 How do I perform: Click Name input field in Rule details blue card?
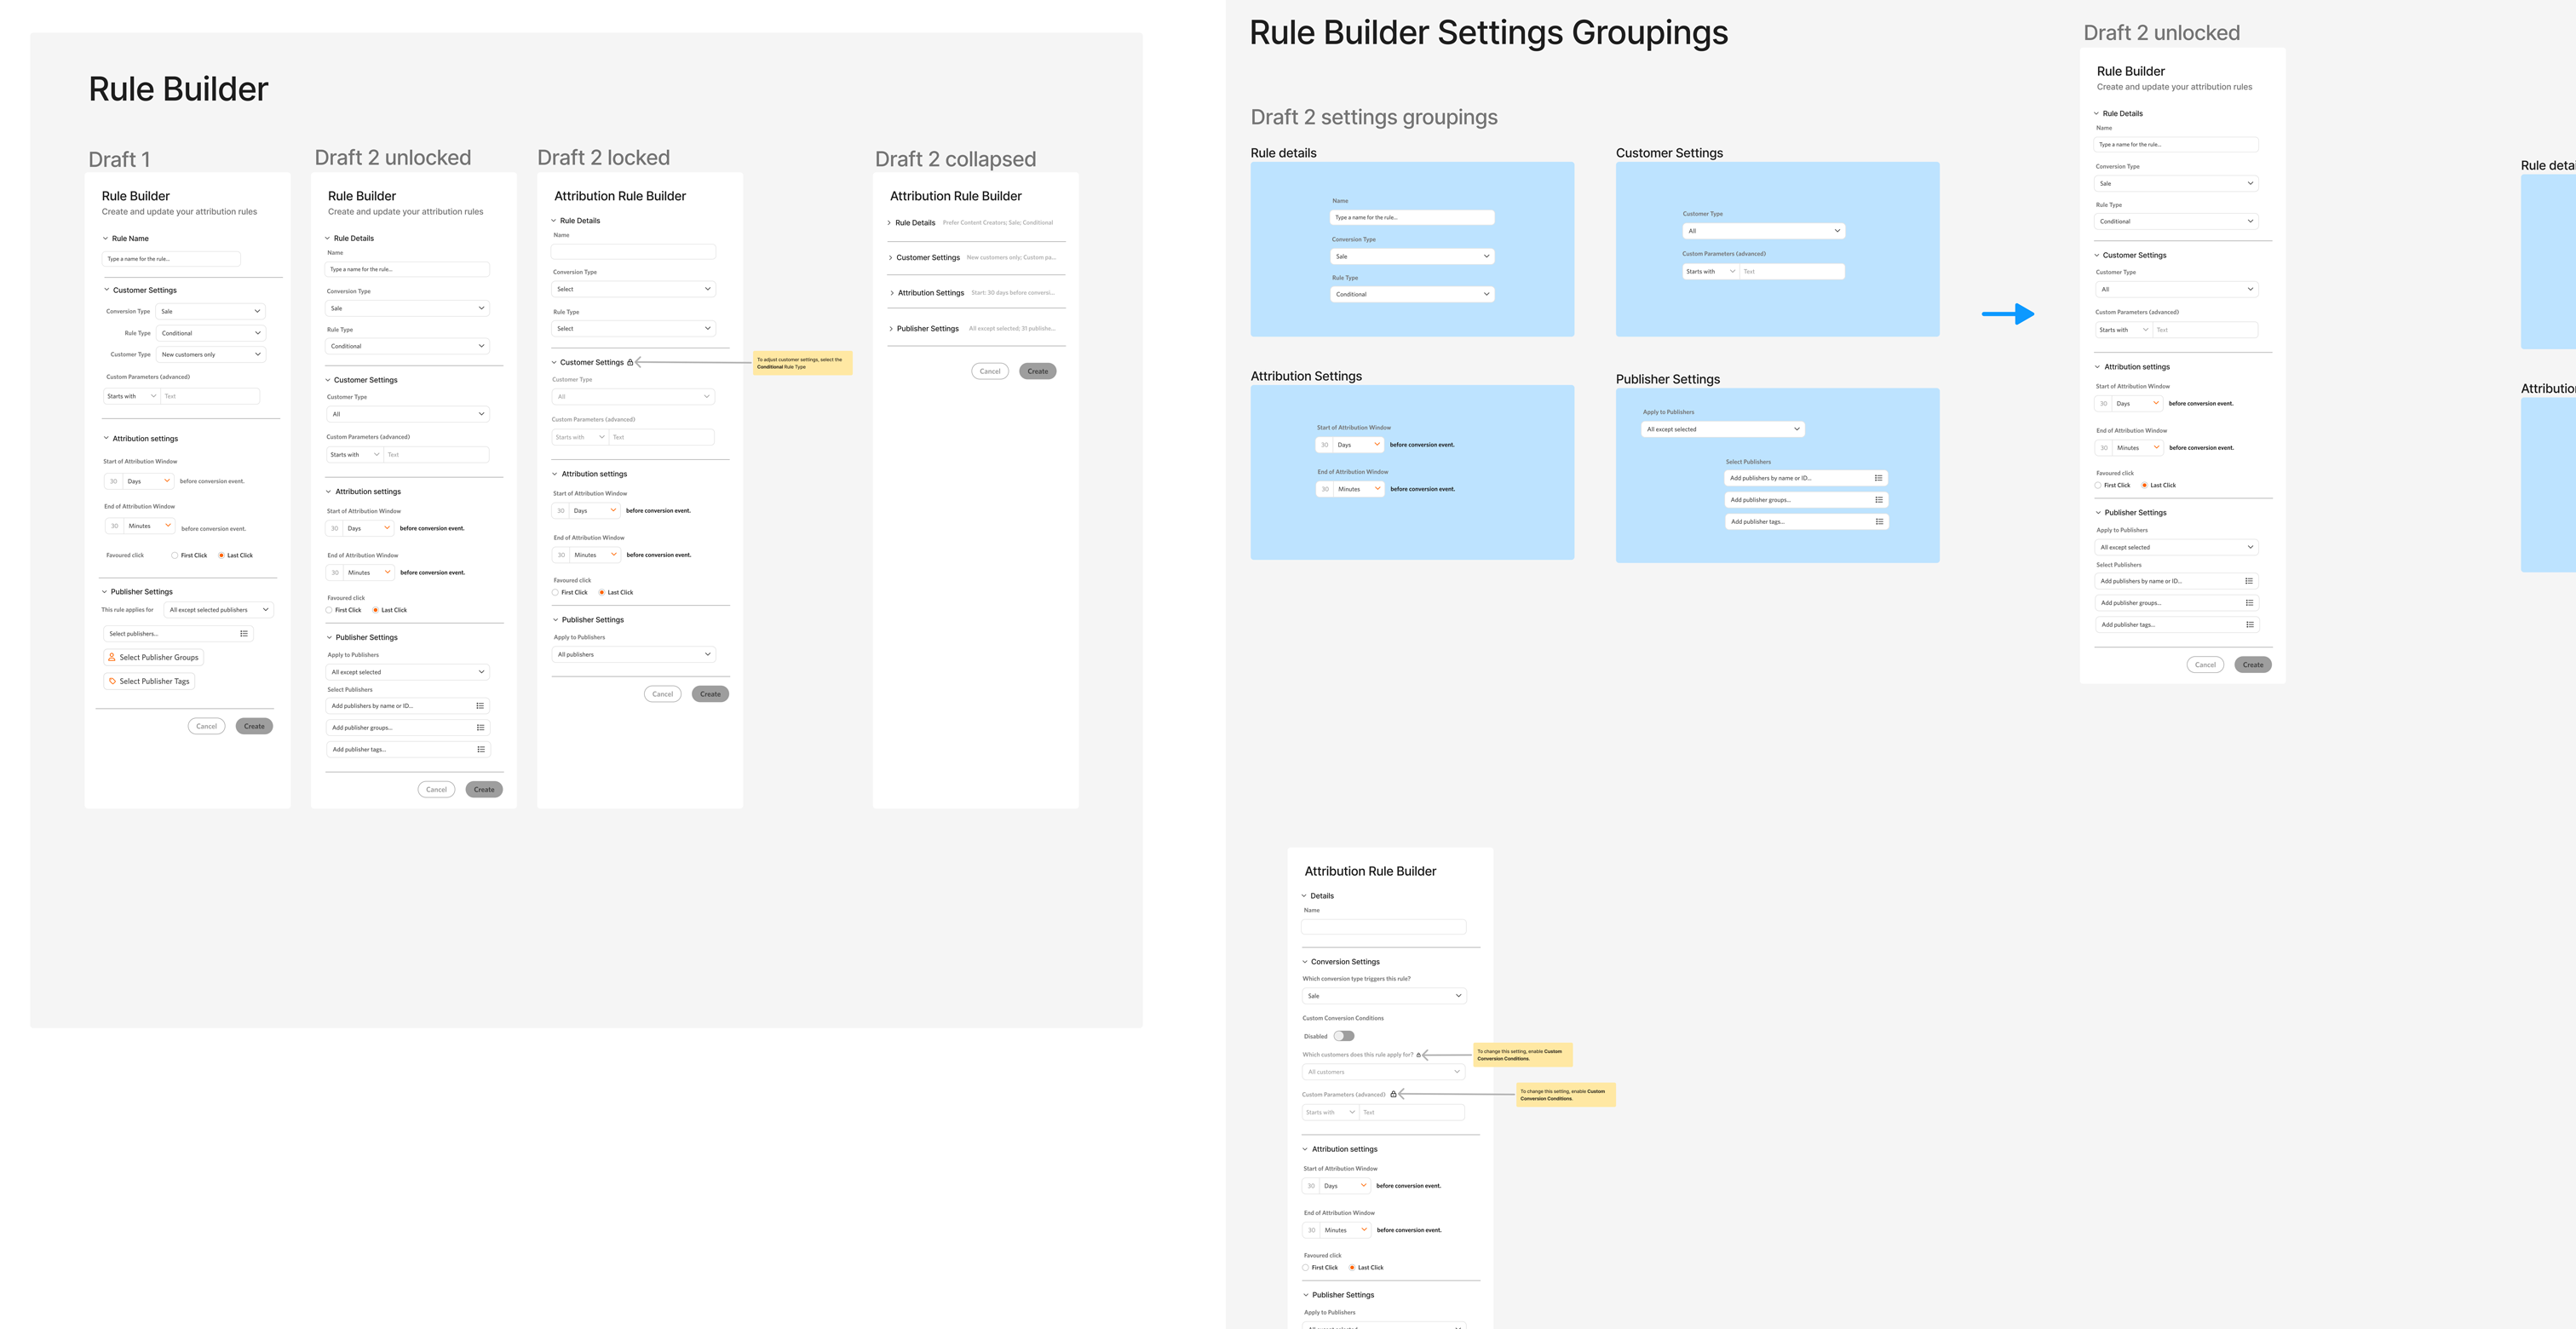pos(1411,217)
